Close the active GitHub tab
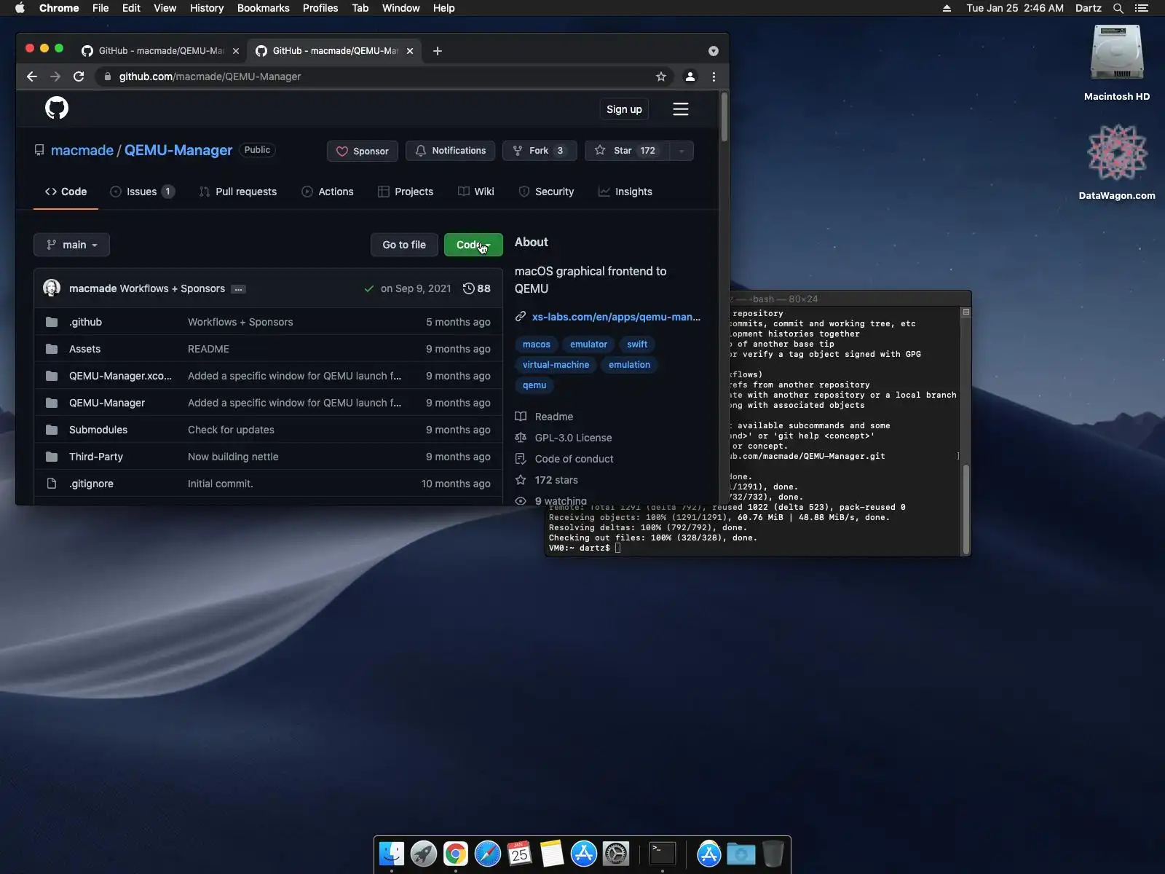The image size is (1165, 874). point(410,51)
